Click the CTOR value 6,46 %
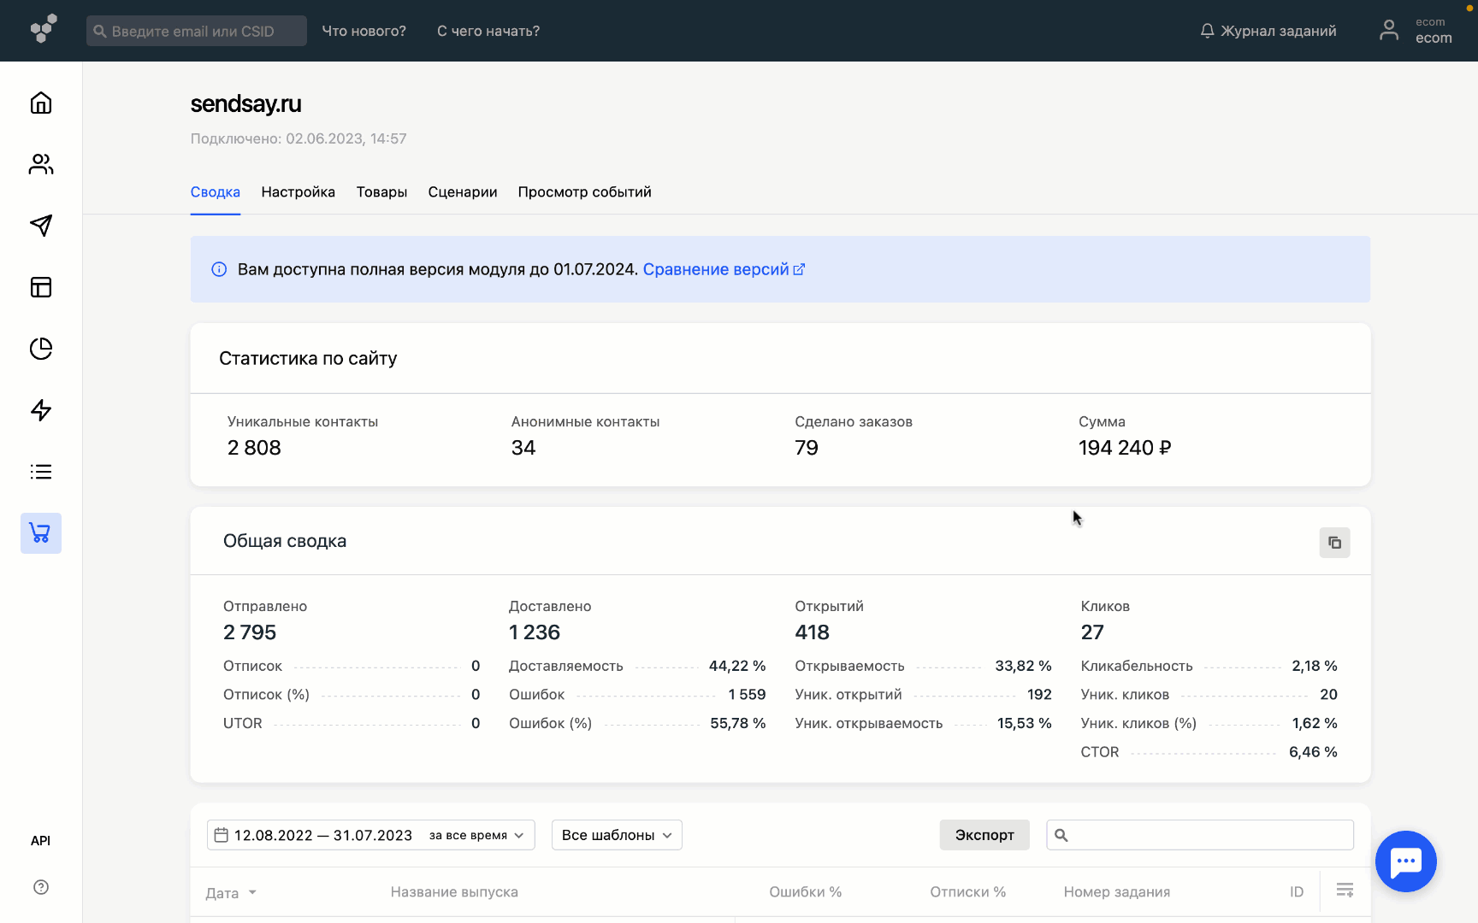This screenshot has height=923, width=1478. click(x=1313, y=752)
